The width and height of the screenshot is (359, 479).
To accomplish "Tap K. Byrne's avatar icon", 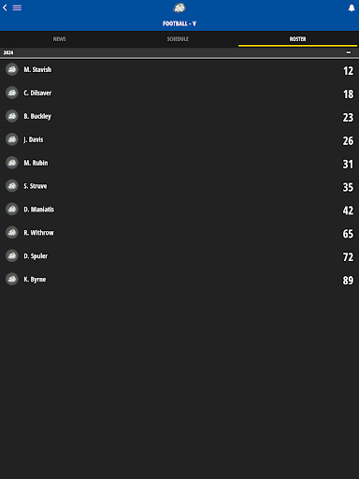I will click(x=12, y=279).
